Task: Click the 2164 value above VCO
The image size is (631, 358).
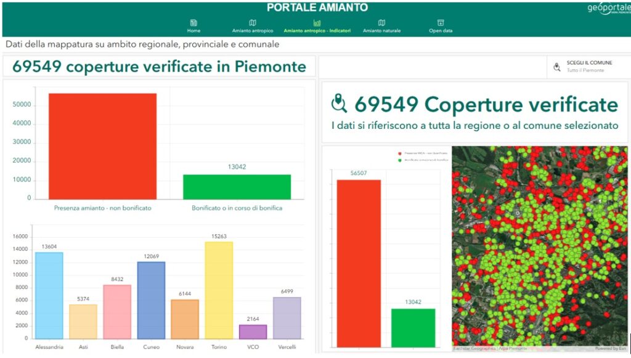Action: point(253,319)
